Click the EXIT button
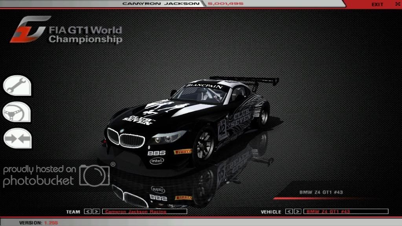 coord(377,4)
